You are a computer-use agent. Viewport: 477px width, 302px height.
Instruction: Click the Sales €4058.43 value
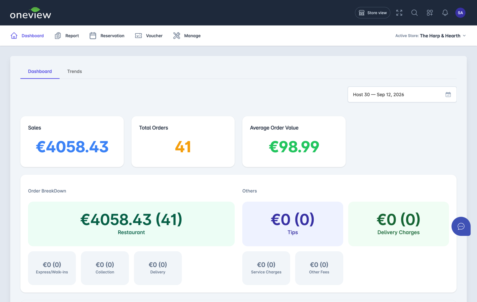pos(72,147)
